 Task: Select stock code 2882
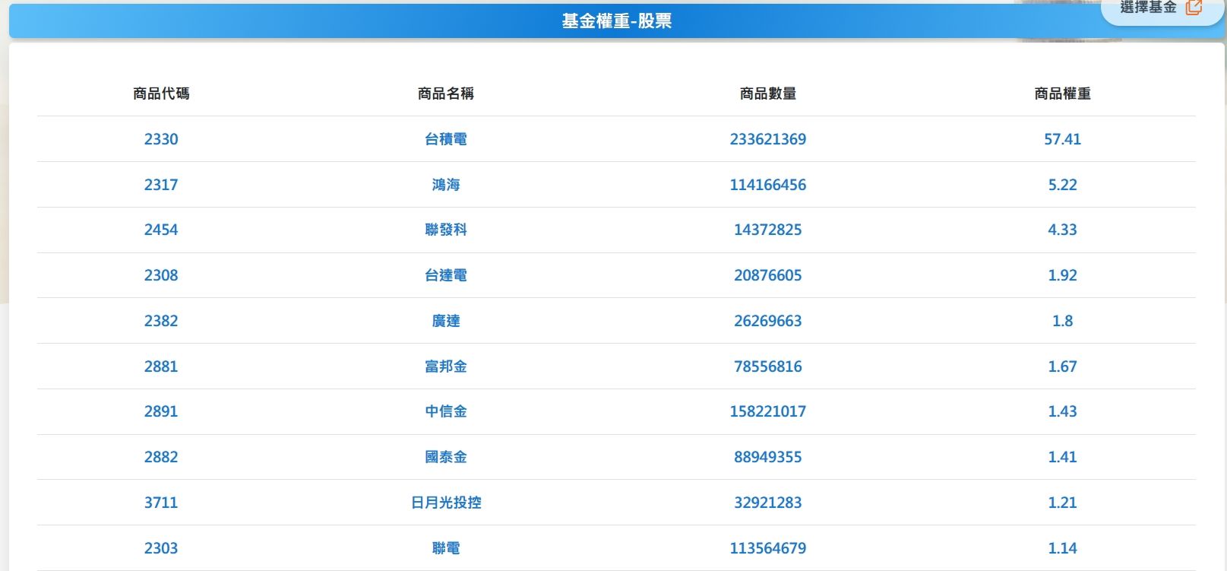pyautogui.click(x=161, y=457)
